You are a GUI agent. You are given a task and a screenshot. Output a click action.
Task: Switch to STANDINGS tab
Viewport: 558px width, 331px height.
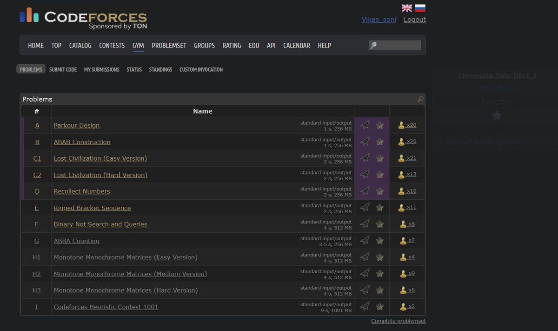click(x=160, y=69)
